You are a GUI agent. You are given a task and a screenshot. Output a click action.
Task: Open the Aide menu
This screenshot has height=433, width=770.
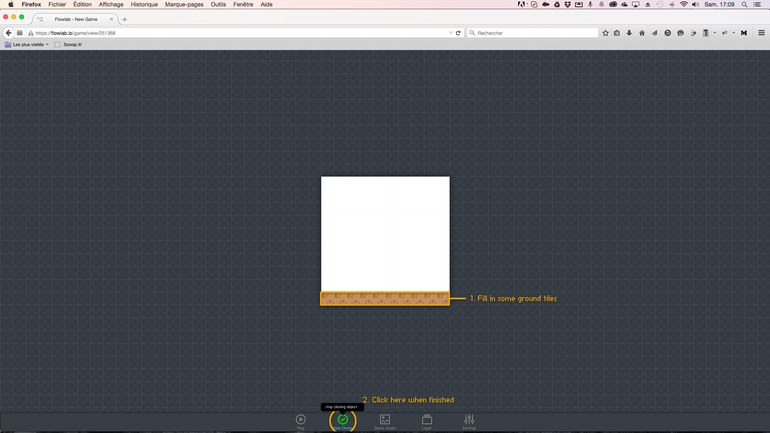point(266,4)
